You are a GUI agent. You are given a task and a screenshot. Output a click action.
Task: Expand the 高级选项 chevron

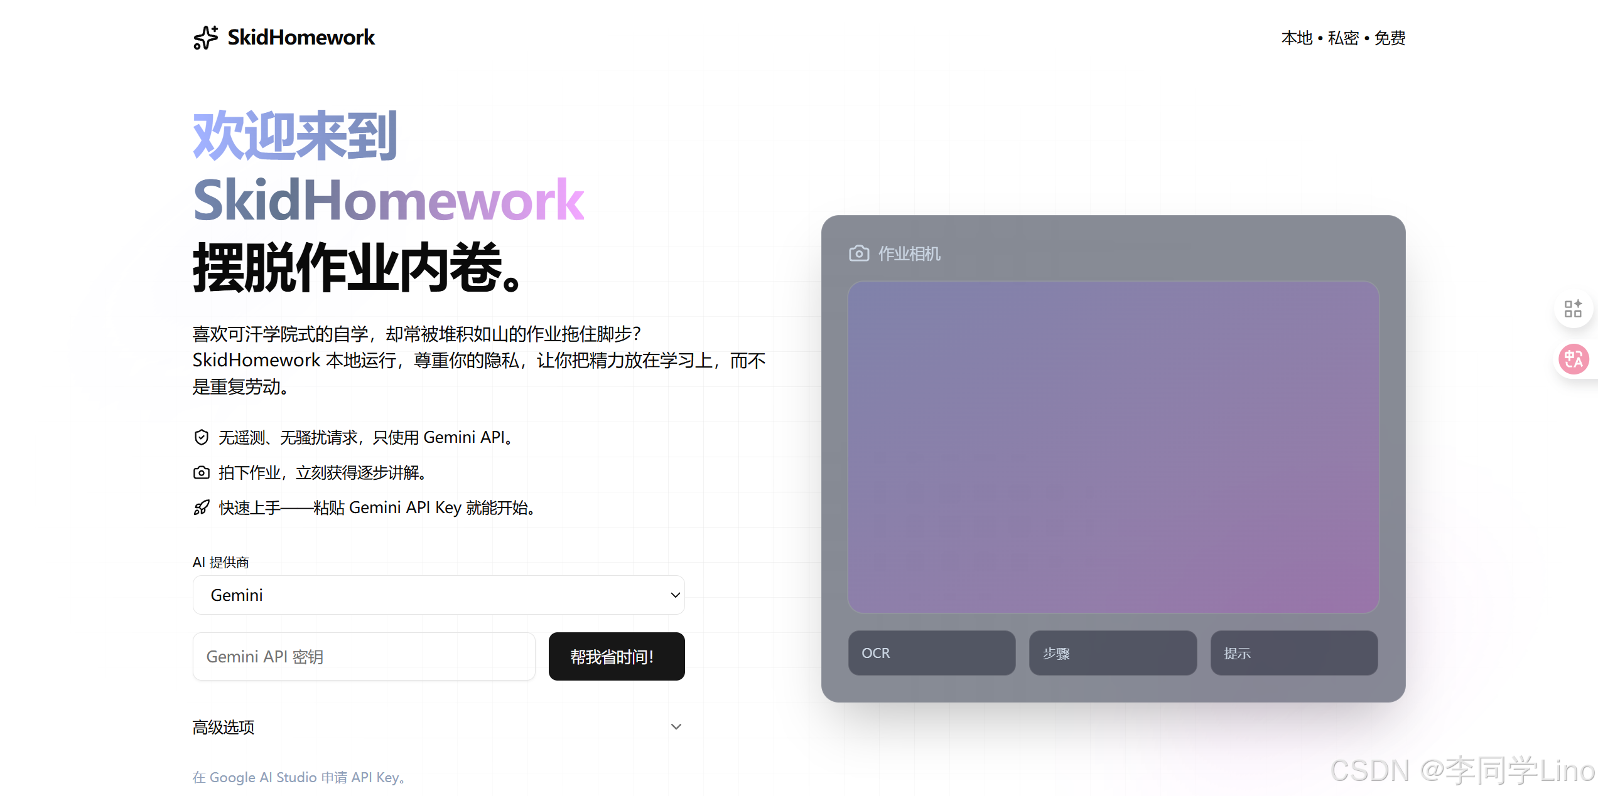(x=676, y=726)
